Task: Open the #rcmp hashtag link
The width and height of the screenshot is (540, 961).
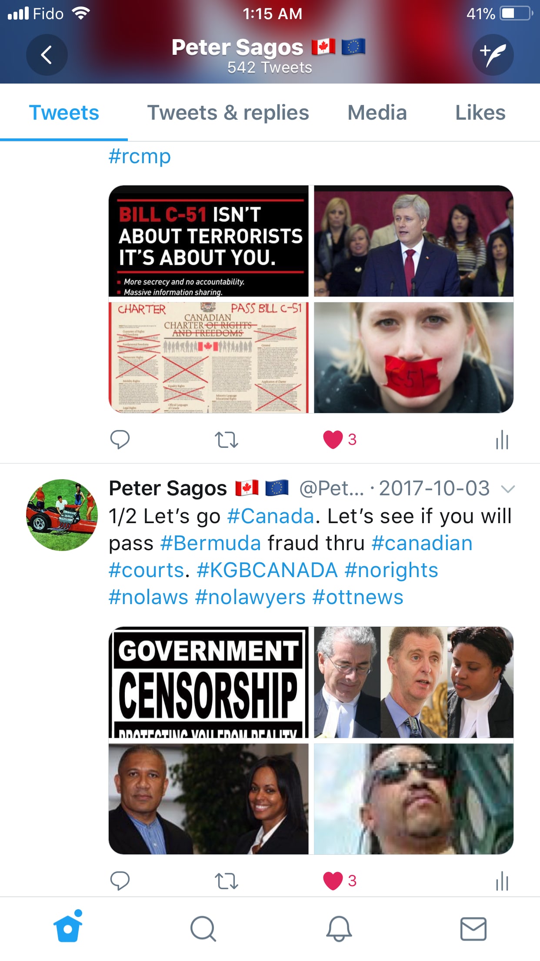Action: [x=140, y=156]
